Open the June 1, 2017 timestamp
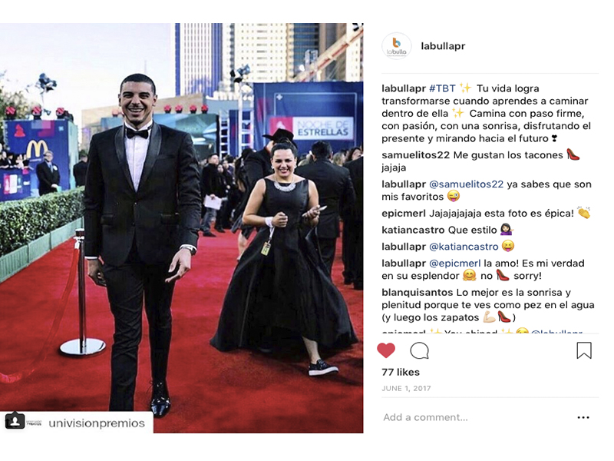 click(x=406, y=389)
